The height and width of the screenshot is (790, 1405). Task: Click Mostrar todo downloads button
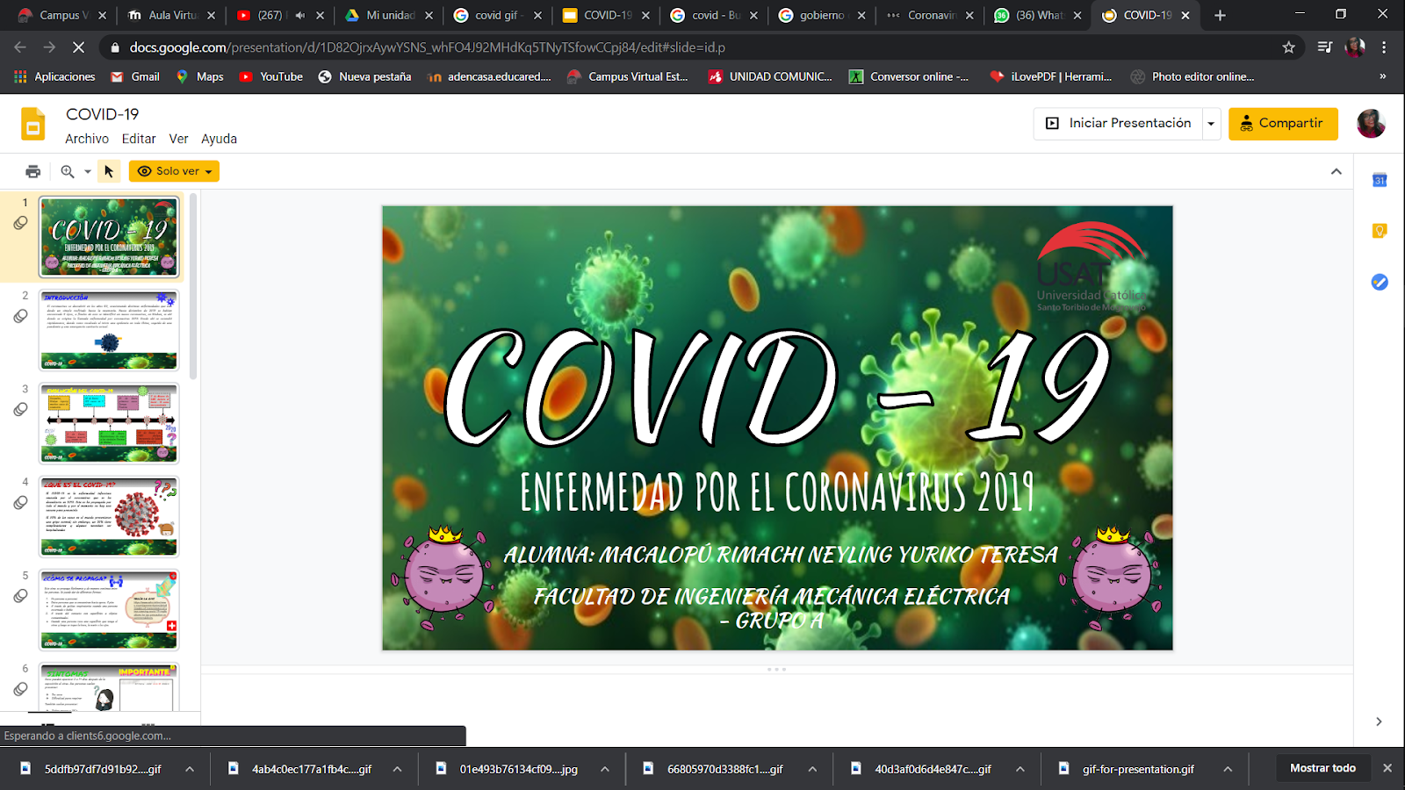(x=1322, y=768)
